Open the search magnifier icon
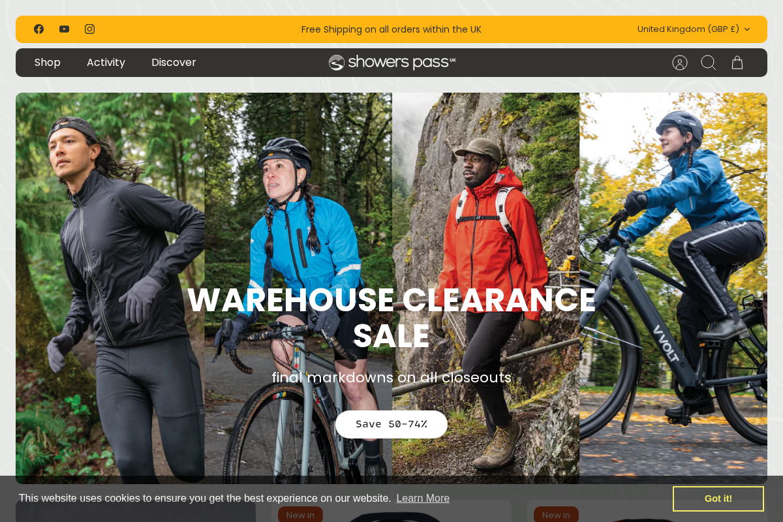The height and width of the screenshot is (522, 783). (x=709, y=63)
